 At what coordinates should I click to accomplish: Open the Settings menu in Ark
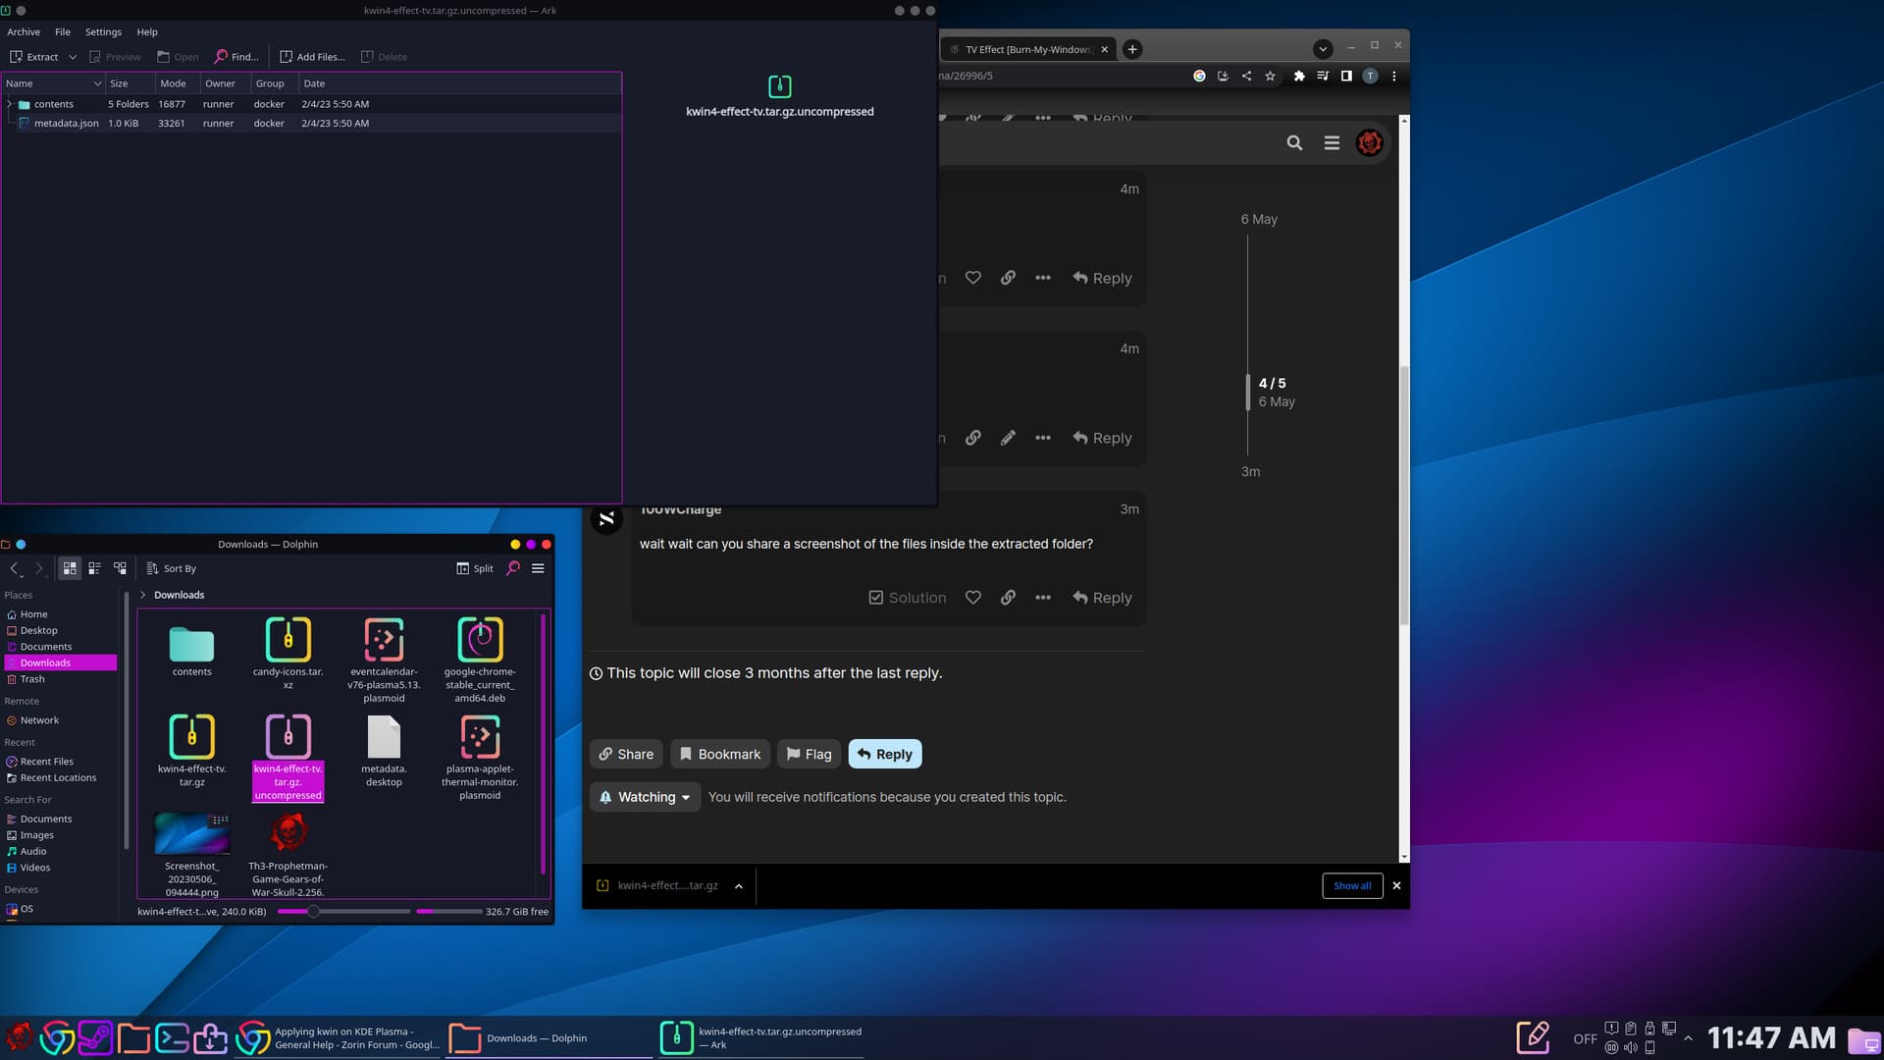tap(103, 32)
